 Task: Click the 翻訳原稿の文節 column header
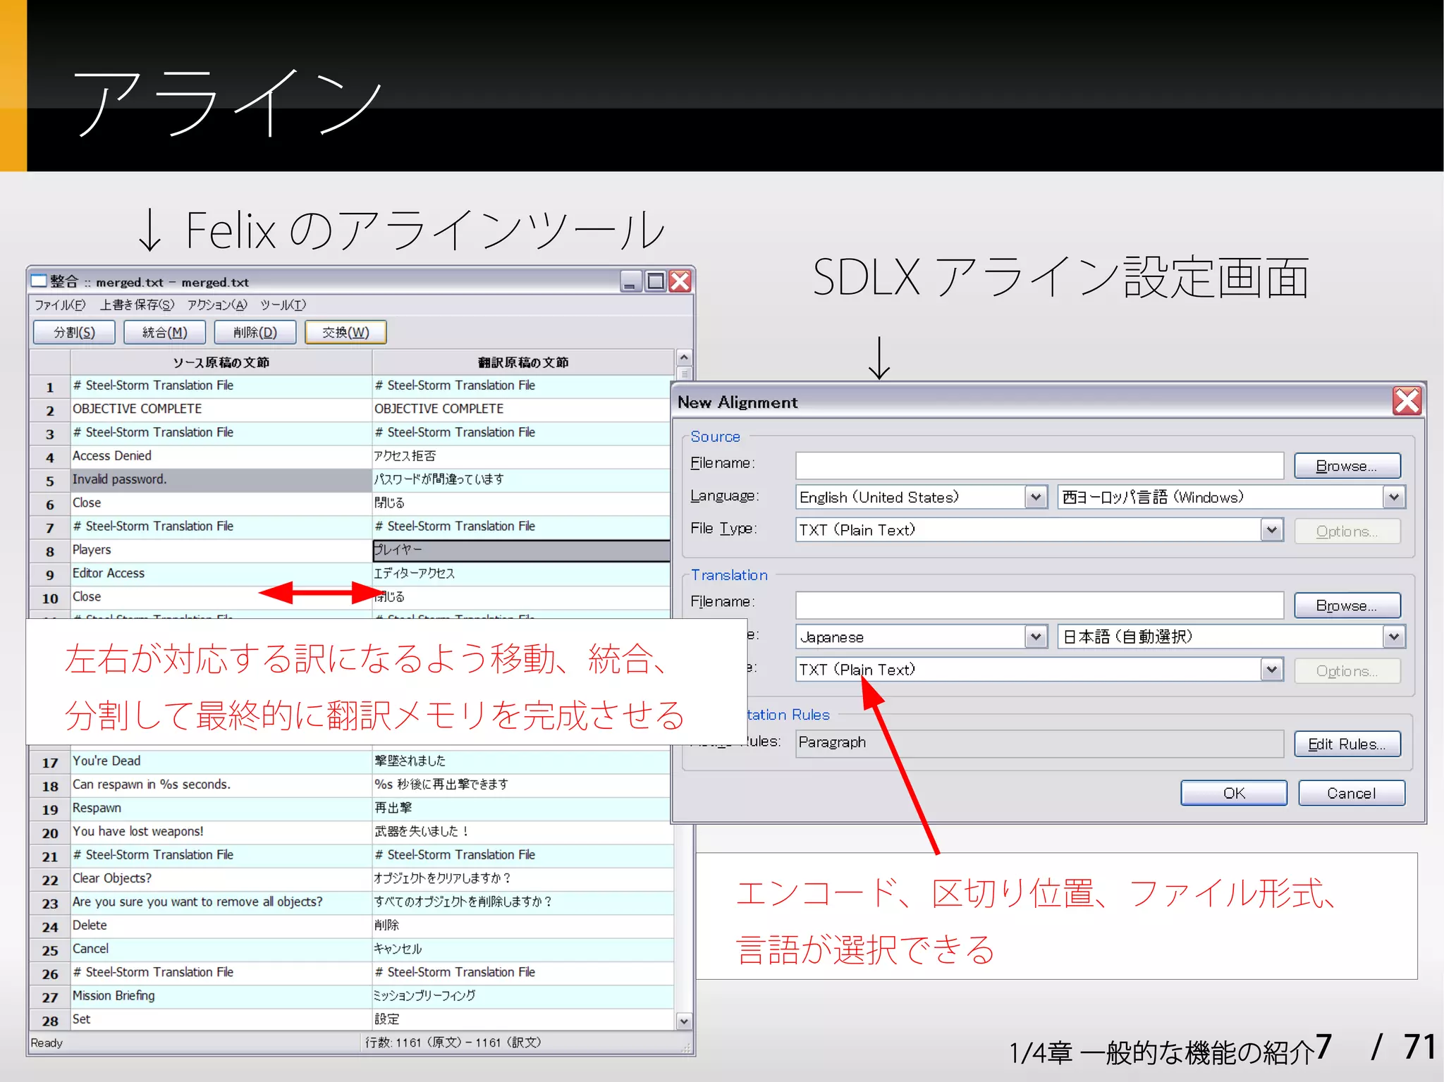pyautogui.click(x=523, y=362)
